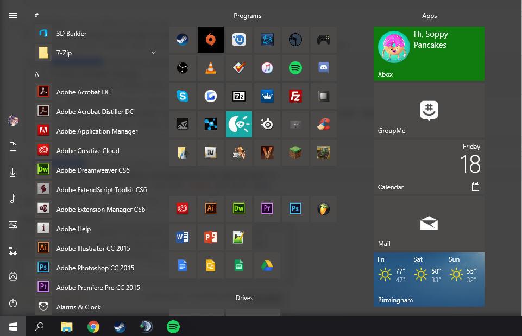
Task: Launch Skype from its tile
Action: (x=182, y=96)
